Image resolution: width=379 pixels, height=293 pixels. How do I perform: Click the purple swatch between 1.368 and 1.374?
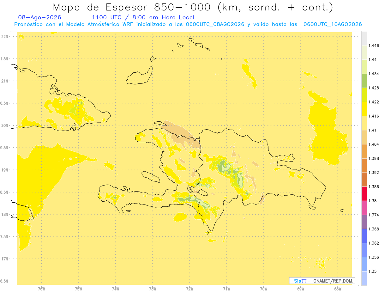click(x=364, y=222)
